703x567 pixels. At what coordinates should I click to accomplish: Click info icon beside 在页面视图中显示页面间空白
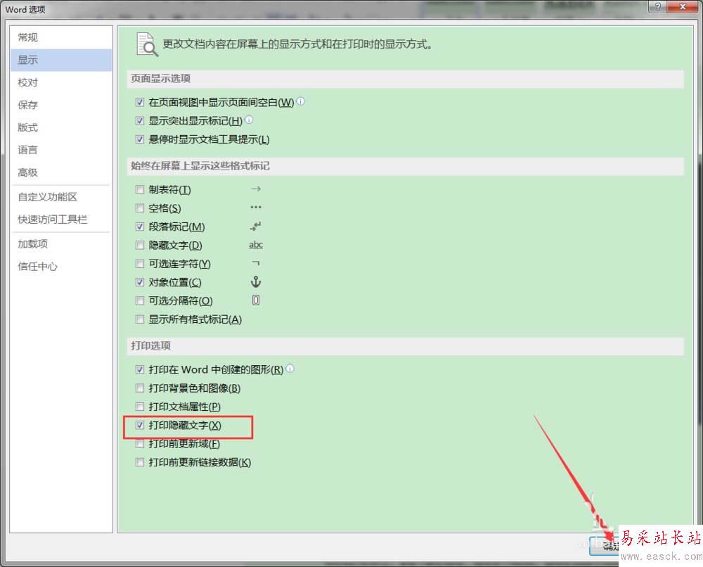(x=301, y=101)
